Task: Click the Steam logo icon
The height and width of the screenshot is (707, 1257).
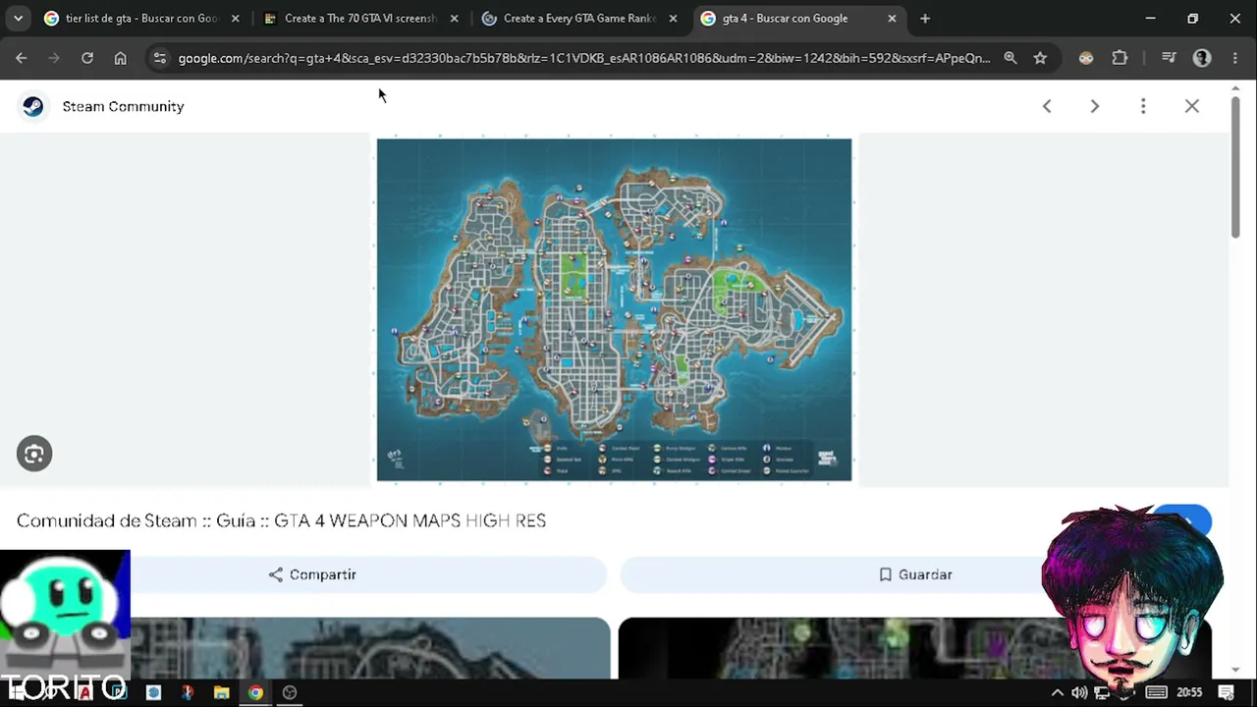Action: (33, 106)
